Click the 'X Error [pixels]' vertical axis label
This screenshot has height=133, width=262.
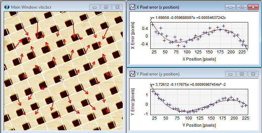(x=133, y=35)
